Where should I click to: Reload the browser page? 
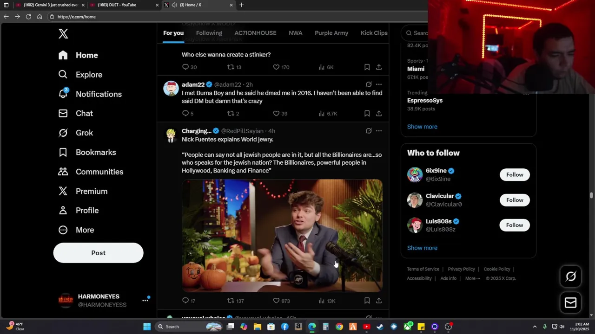[28, 17]
